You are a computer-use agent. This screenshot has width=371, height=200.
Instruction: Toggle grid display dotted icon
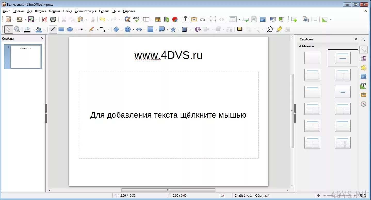click(213, 19)
